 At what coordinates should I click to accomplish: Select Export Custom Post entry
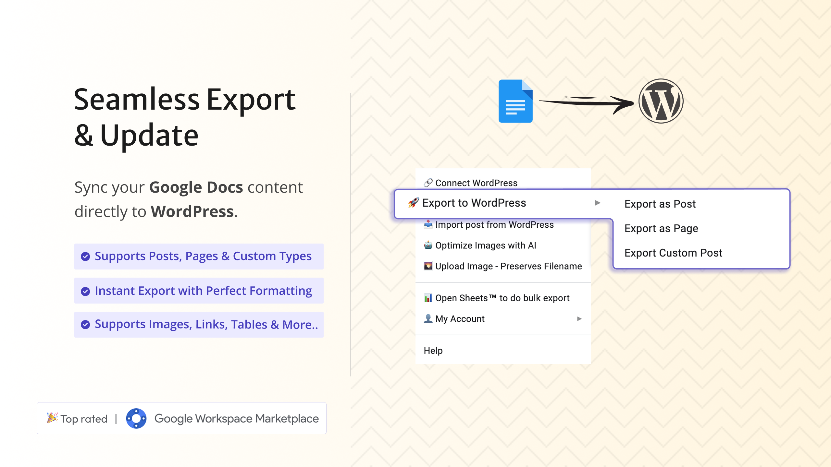pyautogui.click(x=673, y=253)
